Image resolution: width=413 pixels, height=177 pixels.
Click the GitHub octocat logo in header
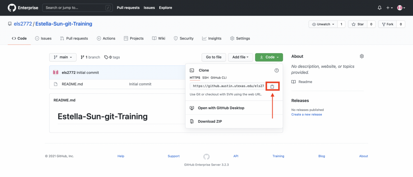(x=12, y=8)
